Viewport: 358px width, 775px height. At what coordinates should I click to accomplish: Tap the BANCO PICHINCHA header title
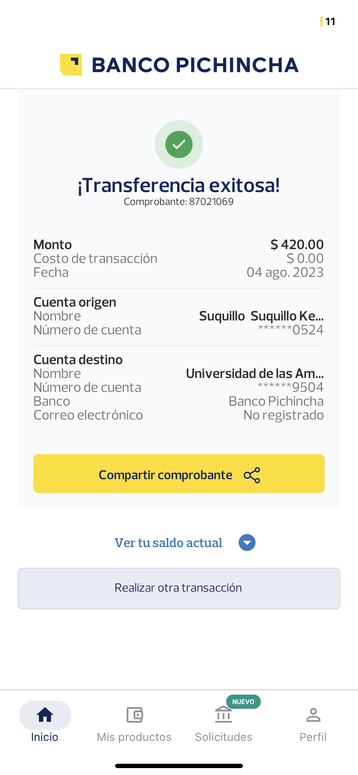pos(195,65)
